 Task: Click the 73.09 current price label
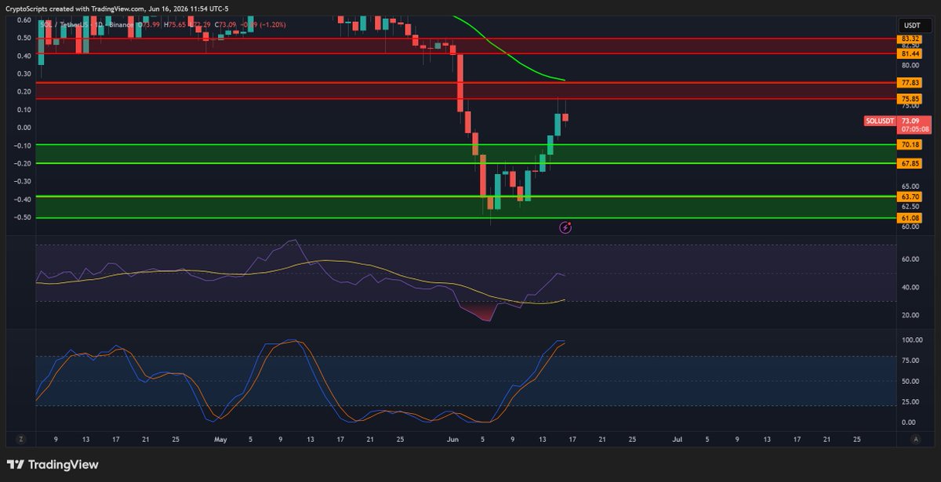pyautogui.click(x=910, y=121)
